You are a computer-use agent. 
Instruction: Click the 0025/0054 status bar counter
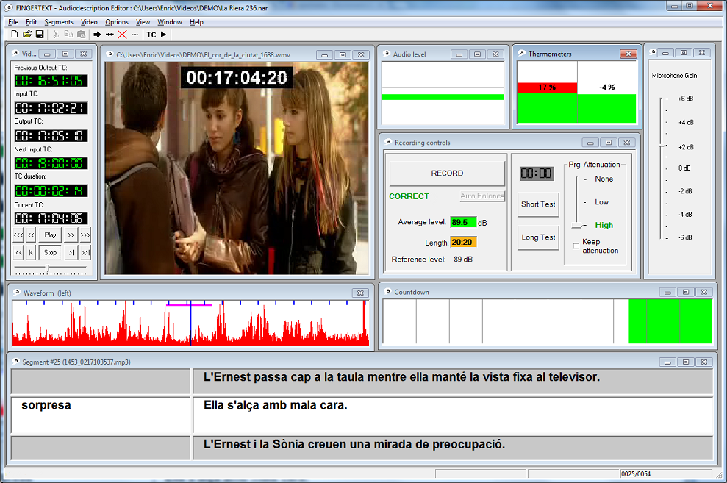(x=636, y=473)
